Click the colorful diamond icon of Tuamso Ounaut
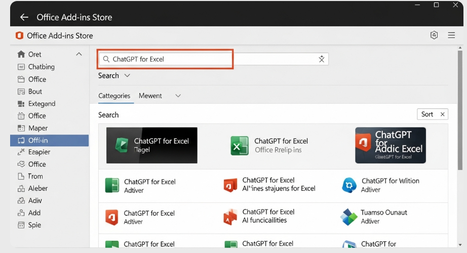Screen dimensions: 467x253 point(349,217)
